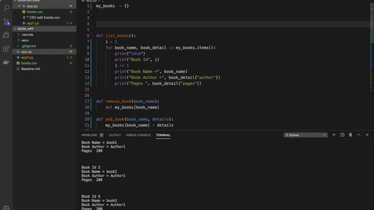The image size is (374, 210).
Task: Expand the venv folder
Action: (x=44, y=40)
